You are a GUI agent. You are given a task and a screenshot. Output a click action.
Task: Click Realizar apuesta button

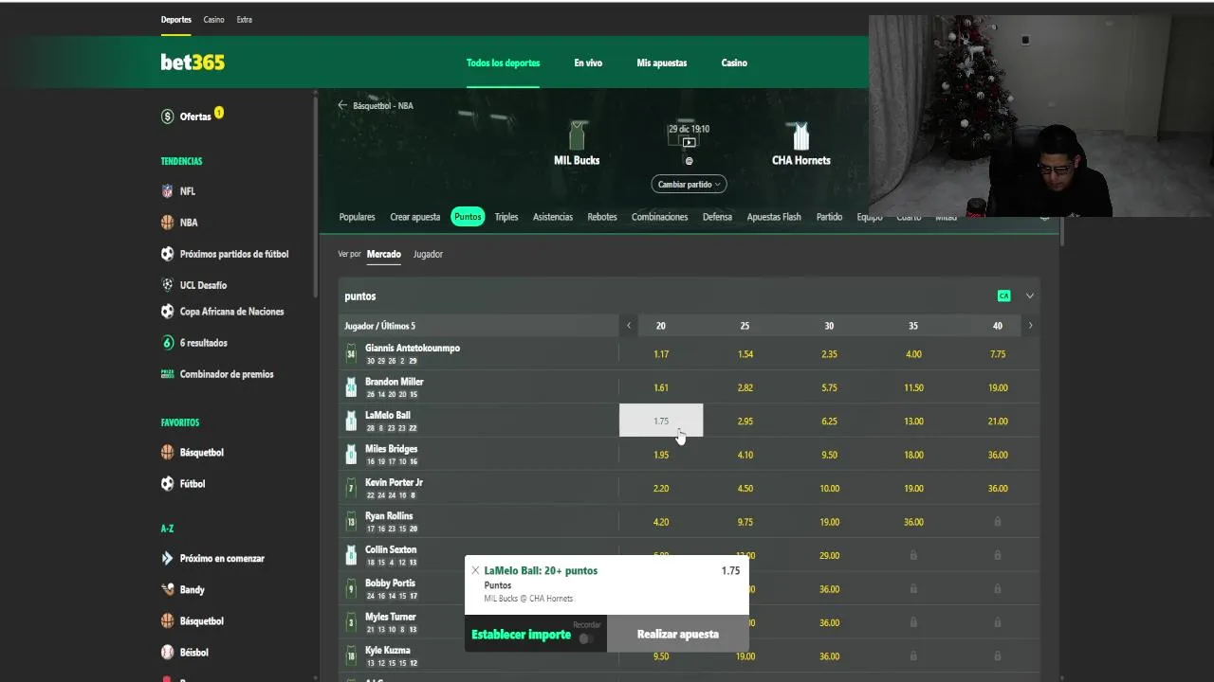coord(678,635)
